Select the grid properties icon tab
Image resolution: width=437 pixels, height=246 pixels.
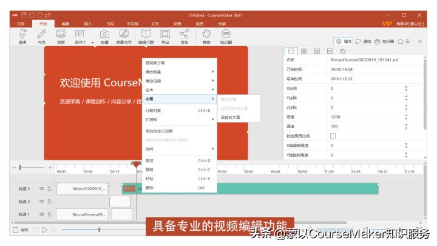pos(304,51)
